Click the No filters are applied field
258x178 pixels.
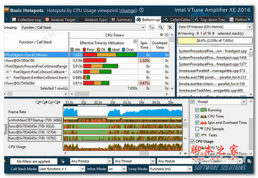coord(34,161)
